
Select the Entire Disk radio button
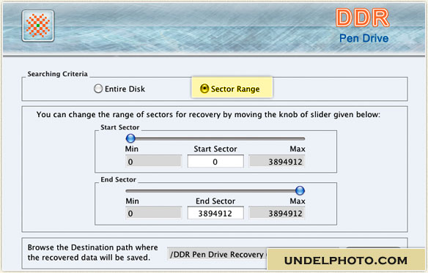click(98, 89)
